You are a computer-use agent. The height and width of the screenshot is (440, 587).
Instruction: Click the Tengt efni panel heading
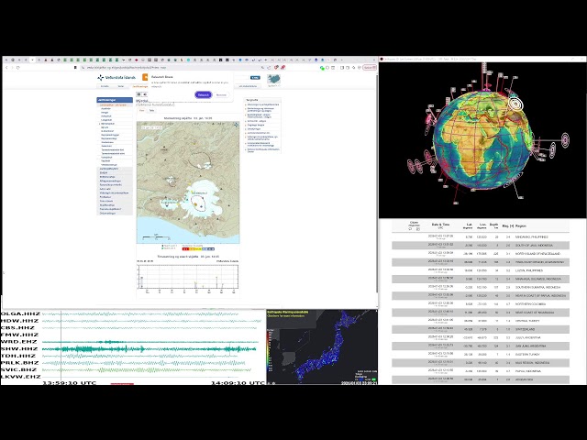pyautogui.click(x=252, y=100)
